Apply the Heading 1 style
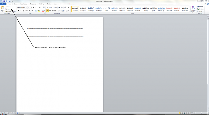The image size is (209, 115). [91, 9]
